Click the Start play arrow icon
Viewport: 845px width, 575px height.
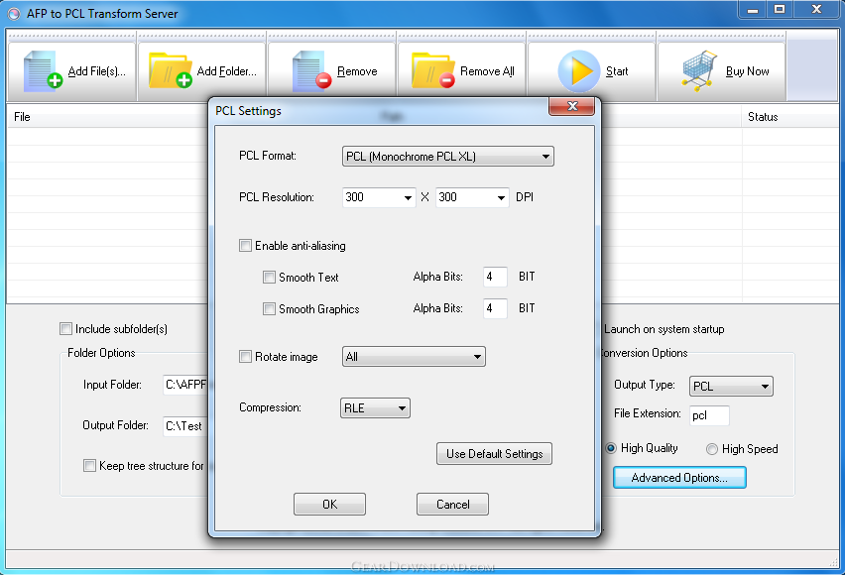pos(578,70)
